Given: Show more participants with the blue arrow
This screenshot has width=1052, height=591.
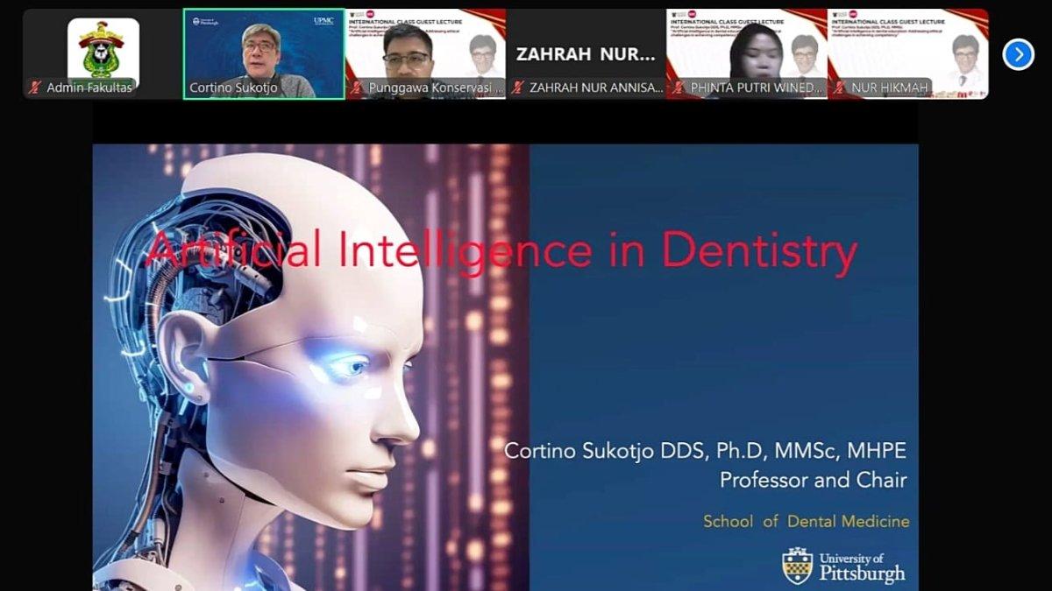Looking at the screenshot, I should pos(1018,54).
